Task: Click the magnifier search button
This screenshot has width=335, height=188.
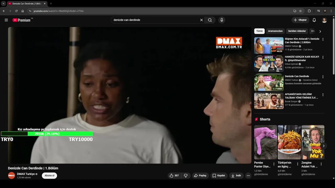Action: pos(210,20)
